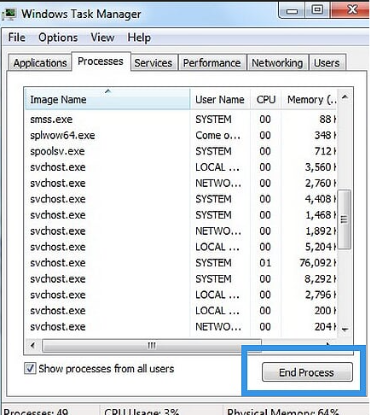
Task: Click SYSTEM user name in smss.exe row
Action: 213,120
